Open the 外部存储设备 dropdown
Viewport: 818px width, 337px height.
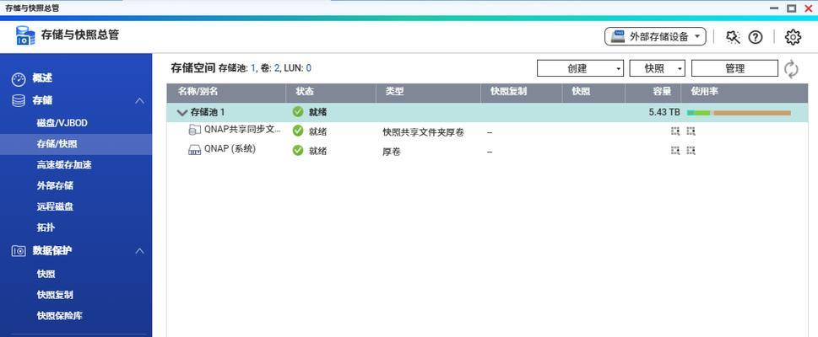pyautogui.click(x=655, y=36)
